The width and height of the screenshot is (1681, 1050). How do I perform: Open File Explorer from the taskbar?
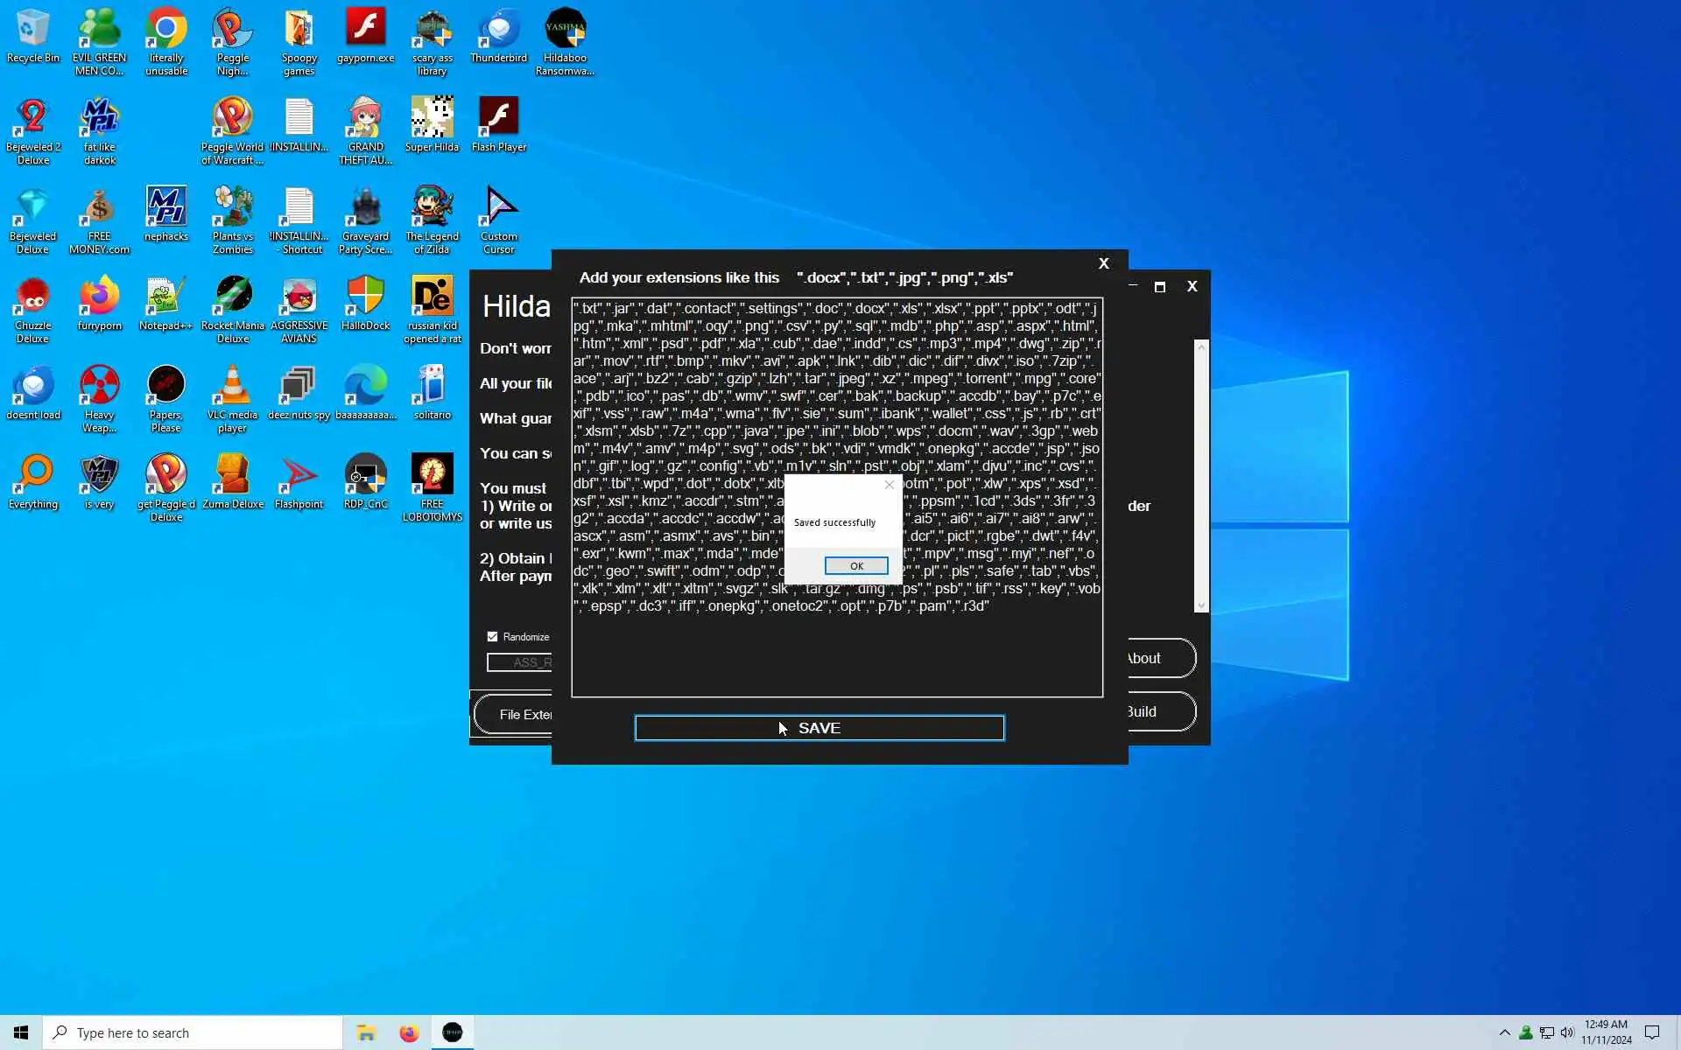pos(366,1033)
